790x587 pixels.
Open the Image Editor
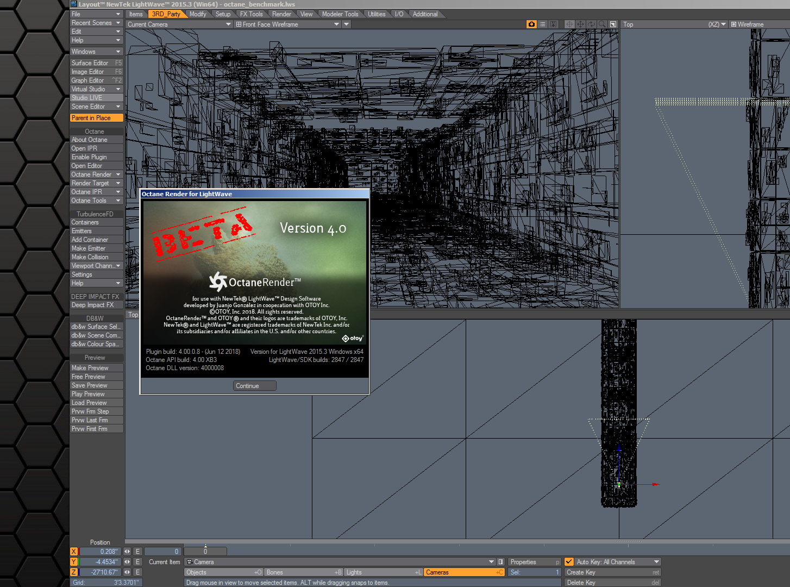pos(97,72)
